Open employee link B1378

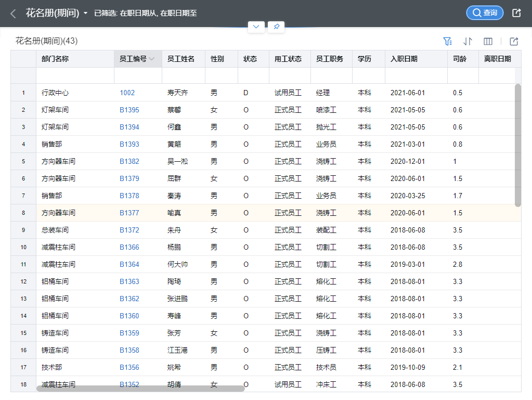129,196
